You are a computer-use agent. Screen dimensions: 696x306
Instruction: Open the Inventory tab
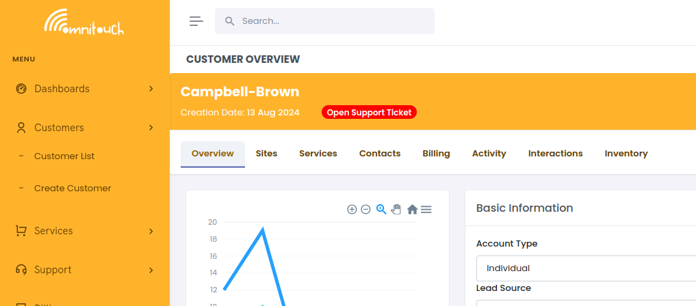(x=626, y=154)
